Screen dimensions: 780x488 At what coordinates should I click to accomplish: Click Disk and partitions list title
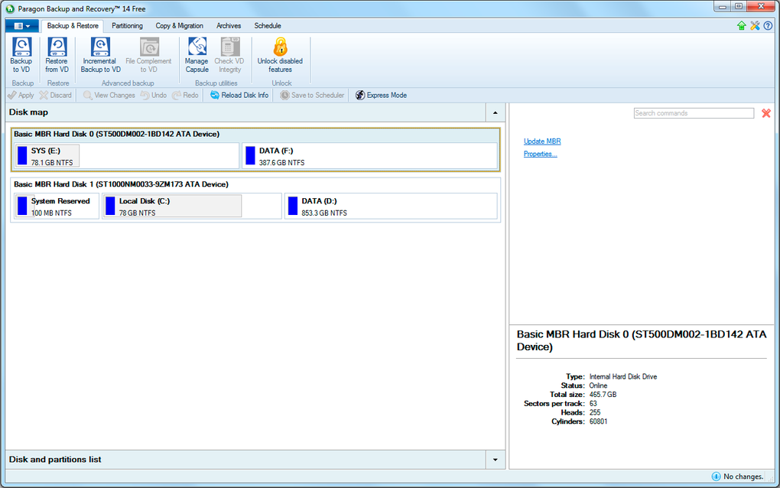pos(55,460)
